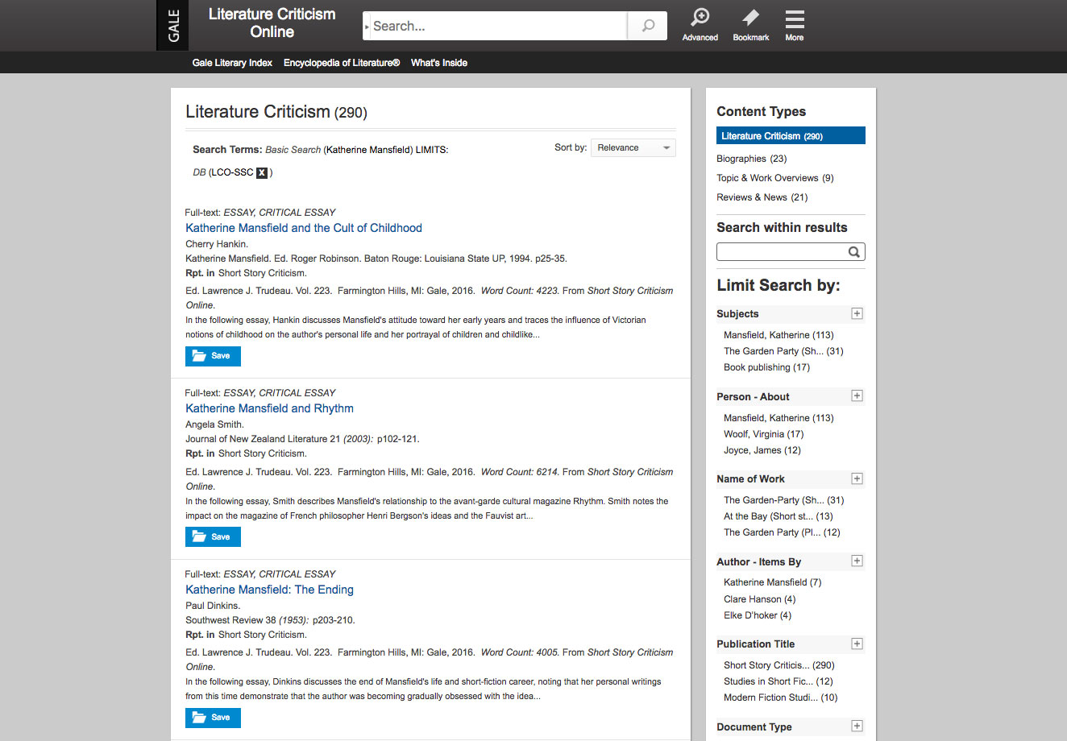
Task: Remove the LCO-SSC database limit
Action: 262,172
